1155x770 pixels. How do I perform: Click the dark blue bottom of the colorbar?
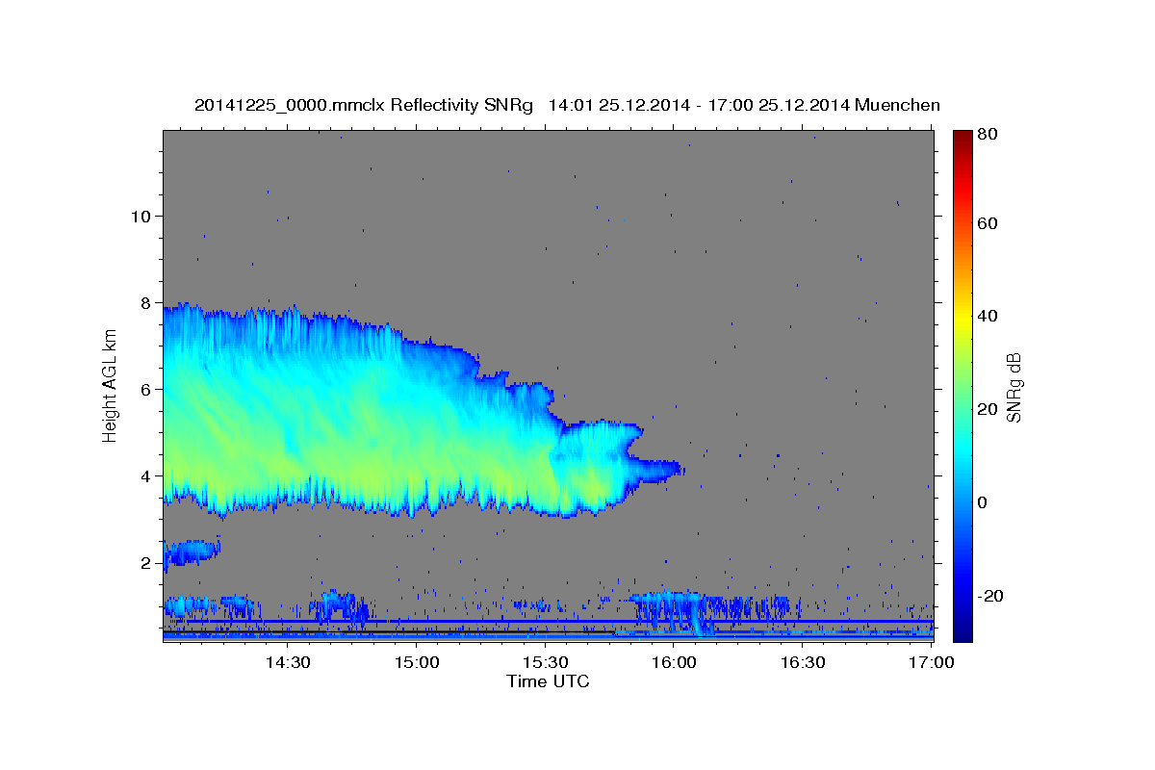[962, 630]
